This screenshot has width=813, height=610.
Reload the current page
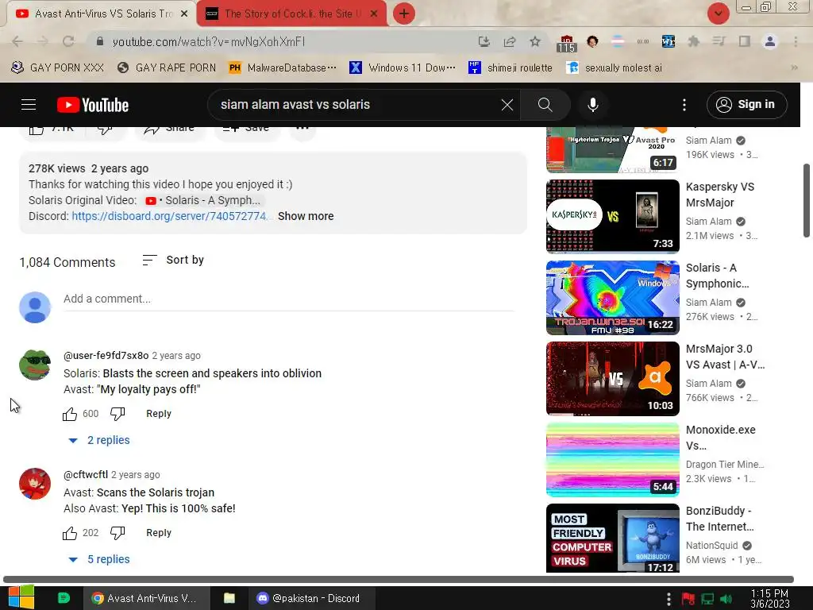coord(68,41)
